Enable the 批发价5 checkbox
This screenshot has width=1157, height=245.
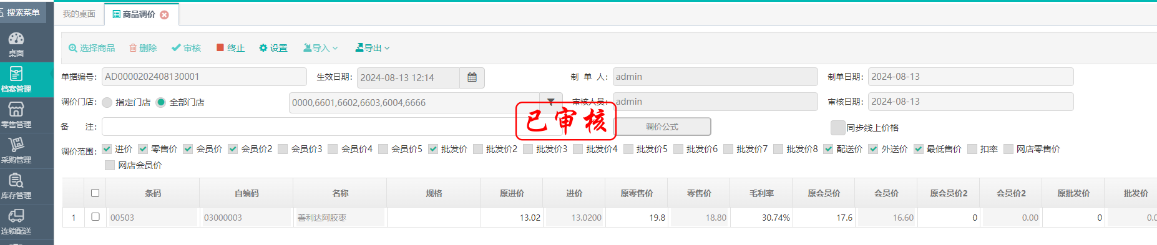[x=628, y=149]
